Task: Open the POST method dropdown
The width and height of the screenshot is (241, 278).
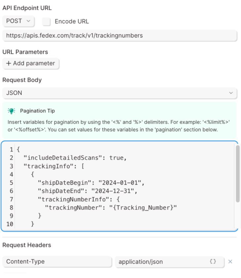Action: [x=18, y=21]
